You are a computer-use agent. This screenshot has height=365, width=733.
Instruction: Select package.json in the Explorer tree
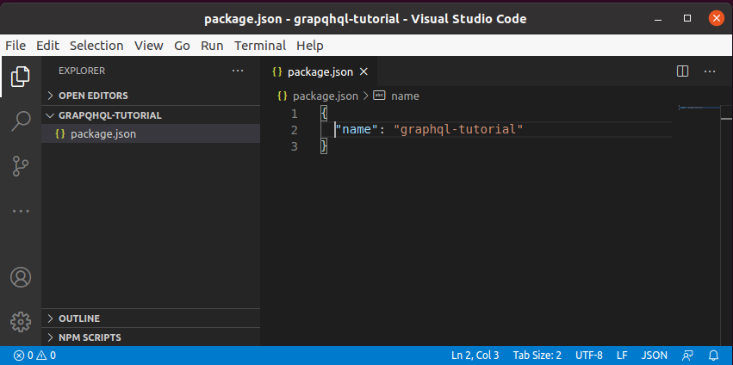(151, 134)
